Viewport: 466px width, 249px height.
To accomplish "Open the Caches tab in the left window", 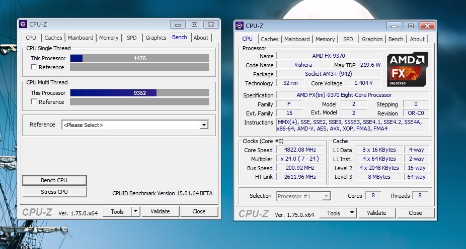I will pyautogui.click(x=53, y=38).
